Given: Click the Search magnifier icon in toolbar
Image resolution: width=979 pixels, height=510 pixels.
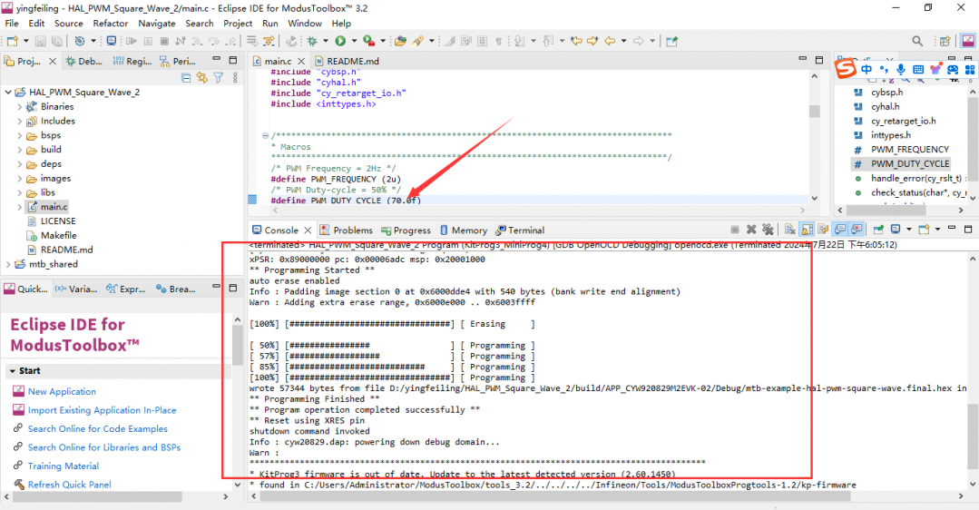Looking at the screenshot, I should click(x=917, y=41).
